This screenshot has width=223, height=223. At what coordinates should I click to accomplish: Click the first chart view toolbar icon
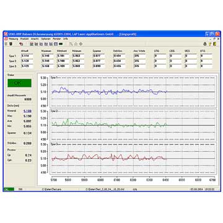click(32, 44)
